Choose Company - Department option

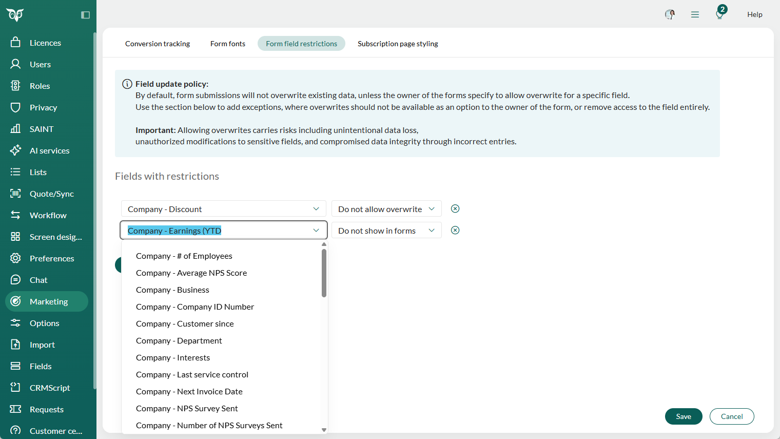[221, 340]
